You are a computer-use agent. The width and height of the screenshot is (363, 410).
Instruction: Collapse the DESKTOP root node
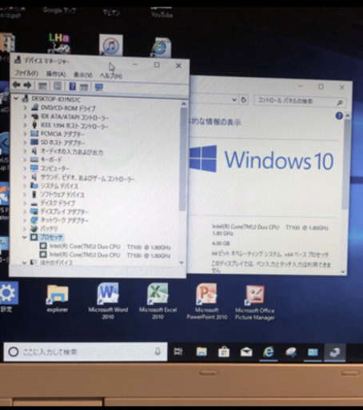(x=16, y=98)
